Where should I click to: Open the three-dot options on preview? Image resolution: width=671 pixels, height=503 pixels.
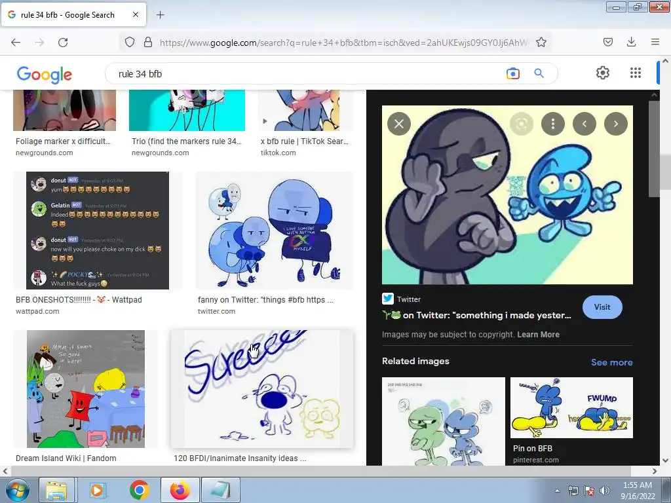pos(553,124)
